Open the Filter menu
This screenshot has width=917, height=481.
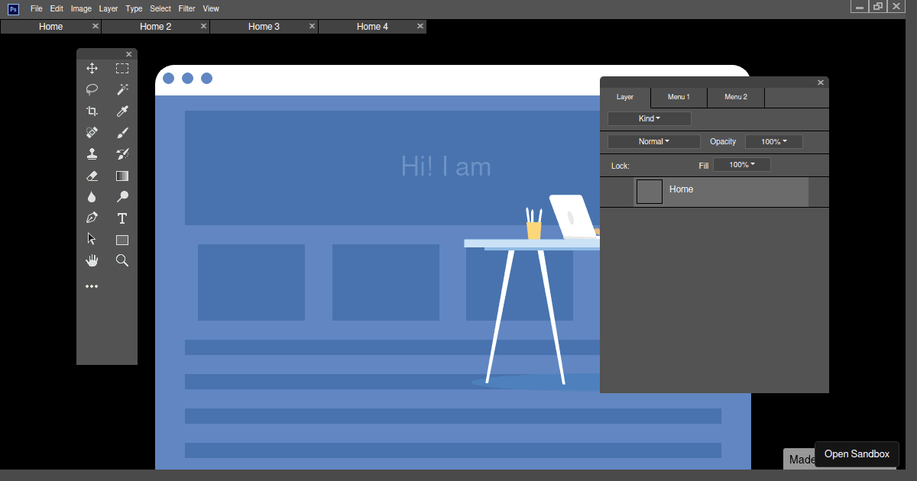(x=186, y=8)
